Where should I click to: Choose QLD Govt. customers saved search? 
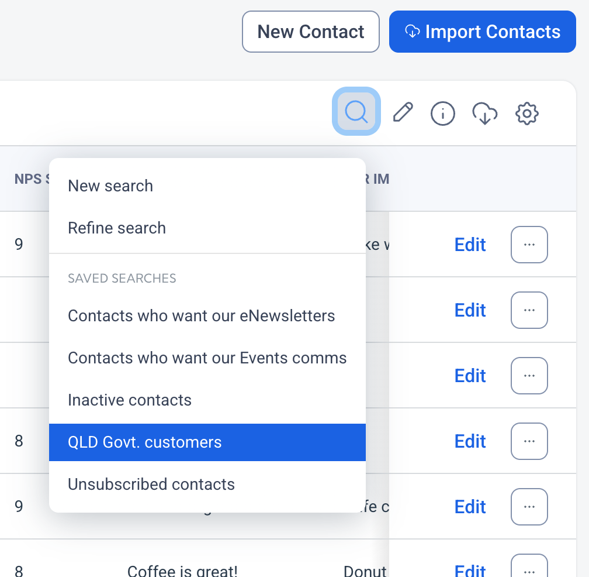point(207,442)
